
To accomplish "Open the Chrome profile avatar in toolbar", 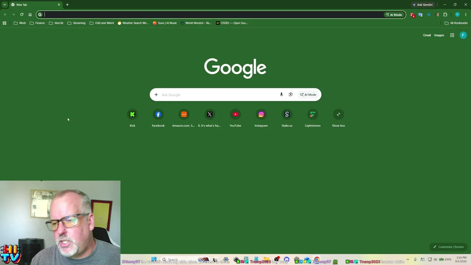I will click(x=457, y=15).
